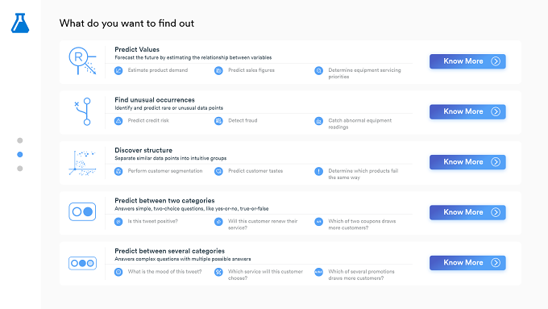Viewport: 548px width, 309px height.
Task: Click the Find unusual occurrences path icon
Action: tap(83, 111)
